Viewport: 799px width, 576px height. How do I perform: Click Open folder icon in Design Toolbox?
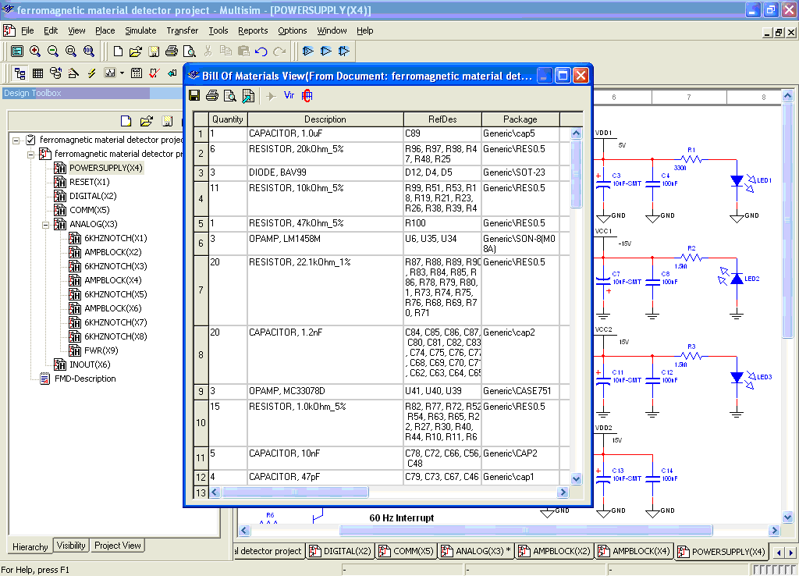click(x=146, y=121)
